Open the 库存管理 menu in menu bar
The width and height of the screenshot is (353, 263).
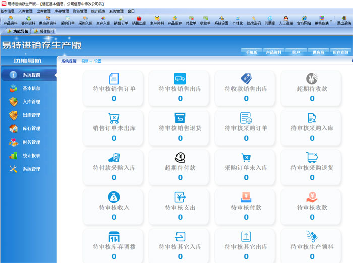62,11
